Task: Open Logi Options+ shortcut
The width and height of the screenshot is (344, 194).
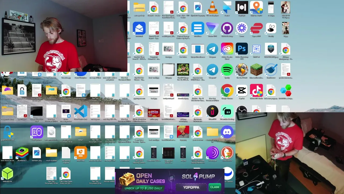Action: point(37,132)
